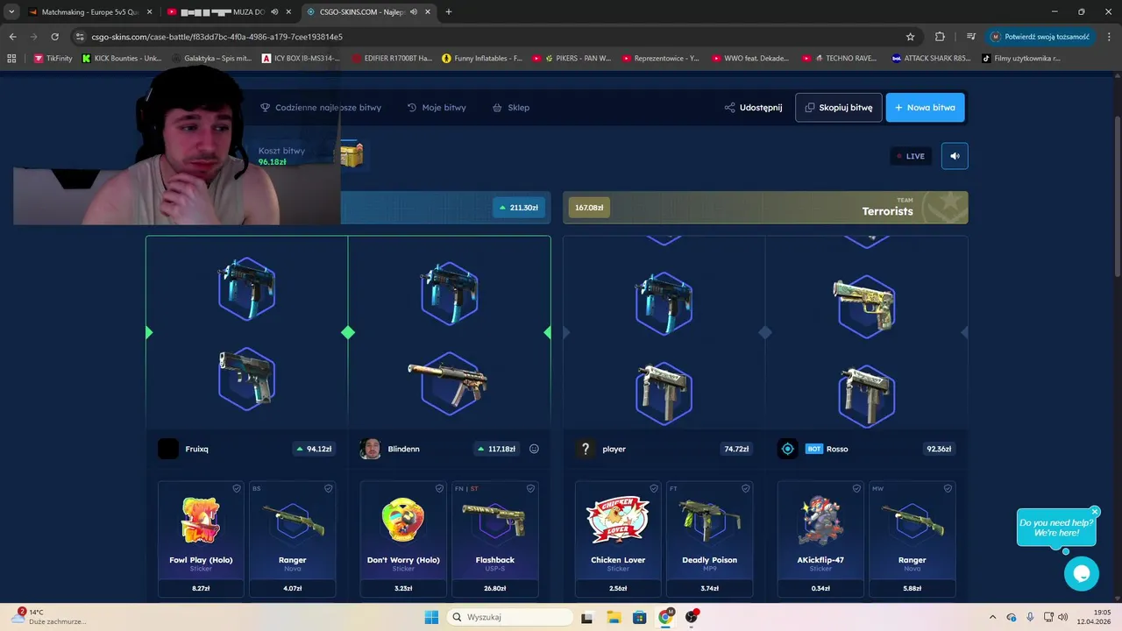Click Fruixq's 94.12zł total
Screen dimensions: 1122x631
314,449
